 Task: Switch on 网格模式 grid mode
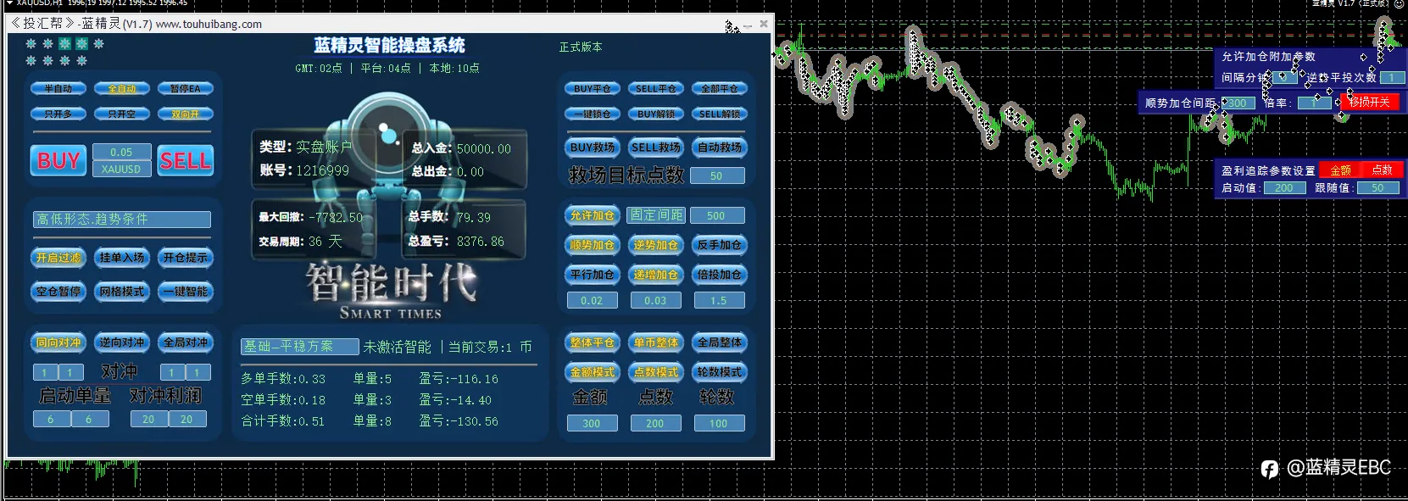point(122,292)
